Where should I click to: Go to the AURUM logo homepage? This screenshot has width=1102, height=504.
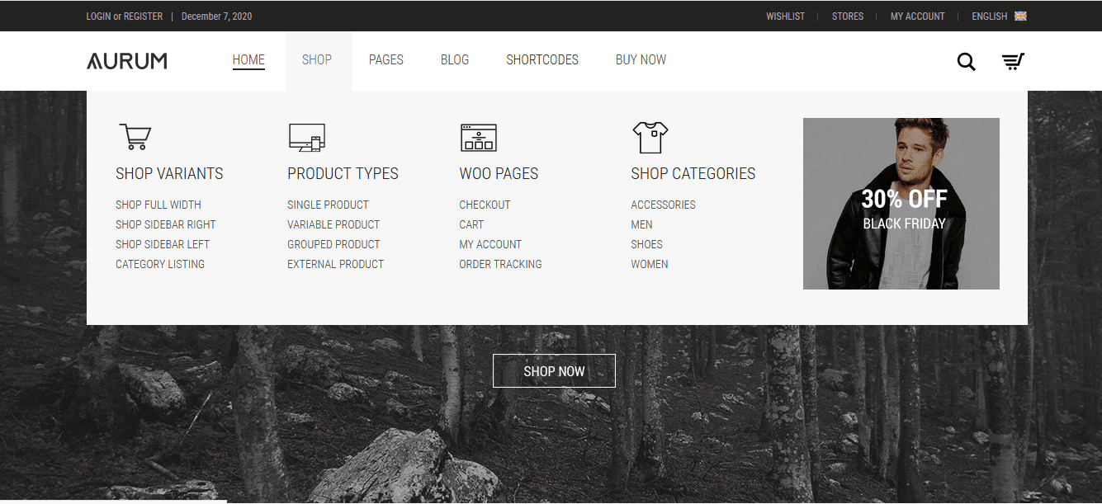point(127,61)
